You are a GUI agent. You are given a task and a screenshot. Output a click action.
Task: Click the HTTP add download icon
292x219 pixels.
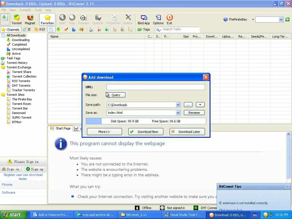coord(5,20)
